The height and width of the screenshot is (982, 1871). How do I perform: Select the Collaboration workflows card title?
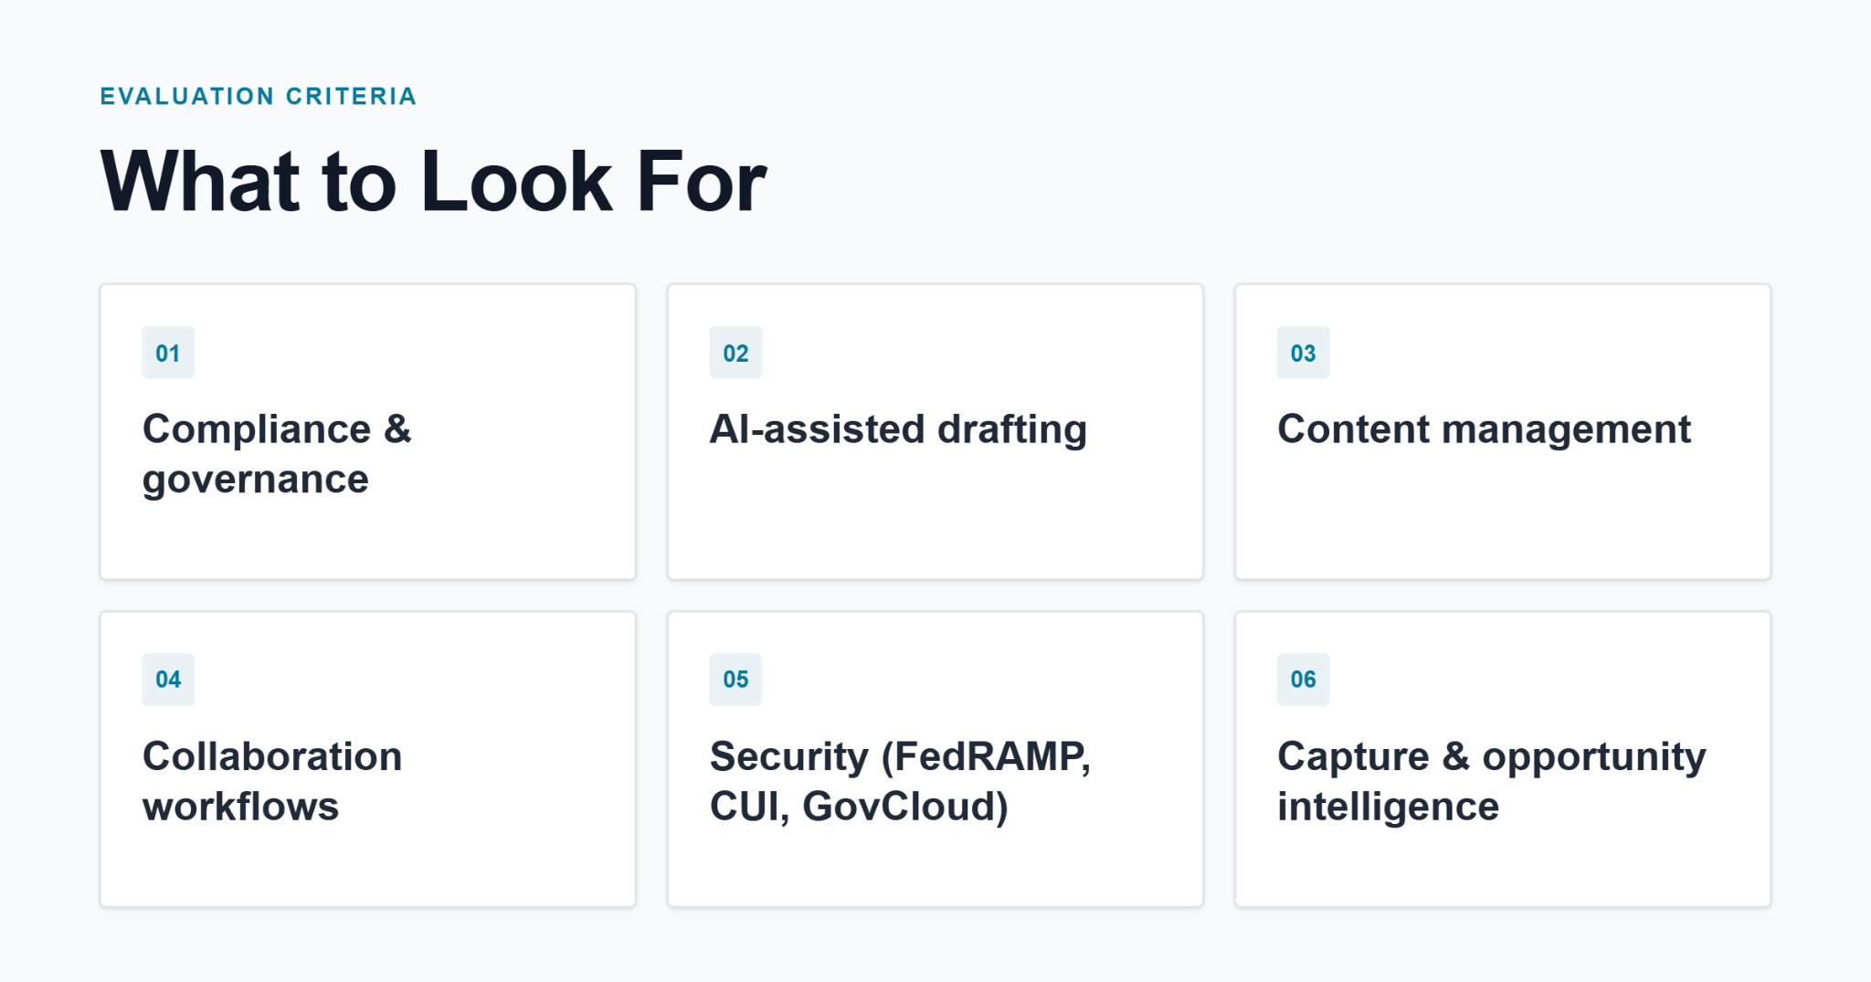click(x=272, y=781)
